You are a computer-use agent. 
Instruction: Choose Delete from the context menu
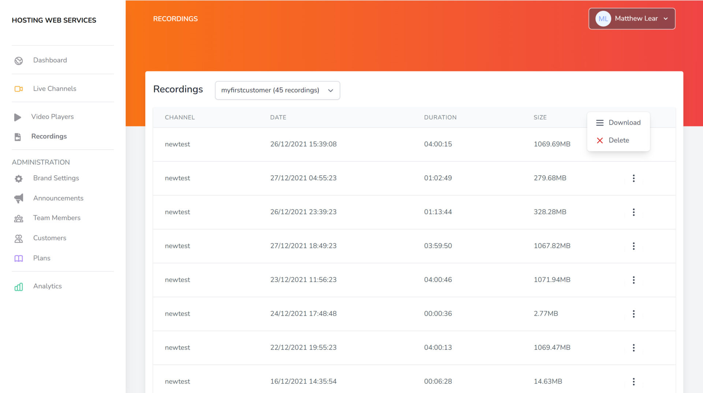point(619,140)
